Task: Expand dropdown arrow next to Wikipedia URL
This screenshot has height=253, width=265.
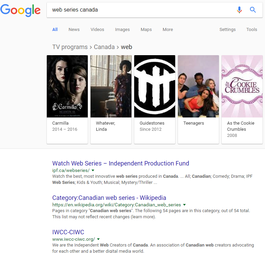Action: [184, 205]
